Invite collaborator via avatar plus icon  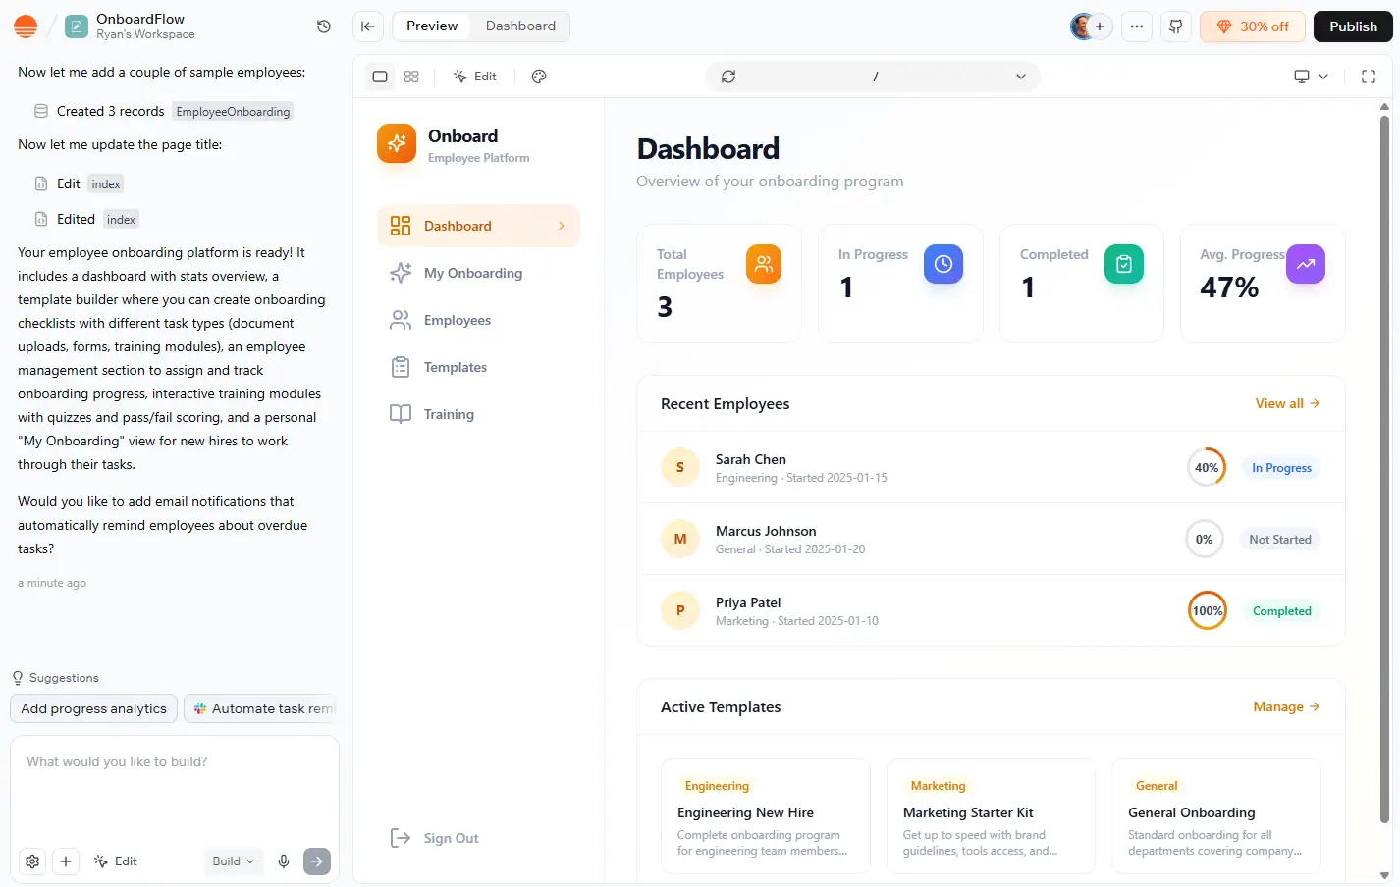[x=1100, y=26]
